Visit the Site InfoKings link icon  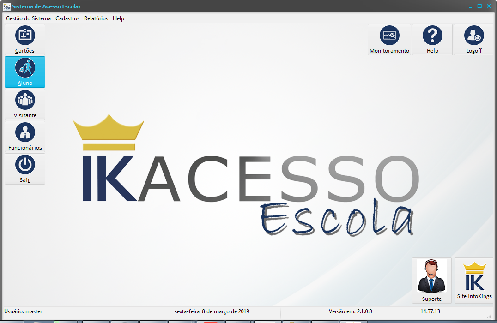474,280
